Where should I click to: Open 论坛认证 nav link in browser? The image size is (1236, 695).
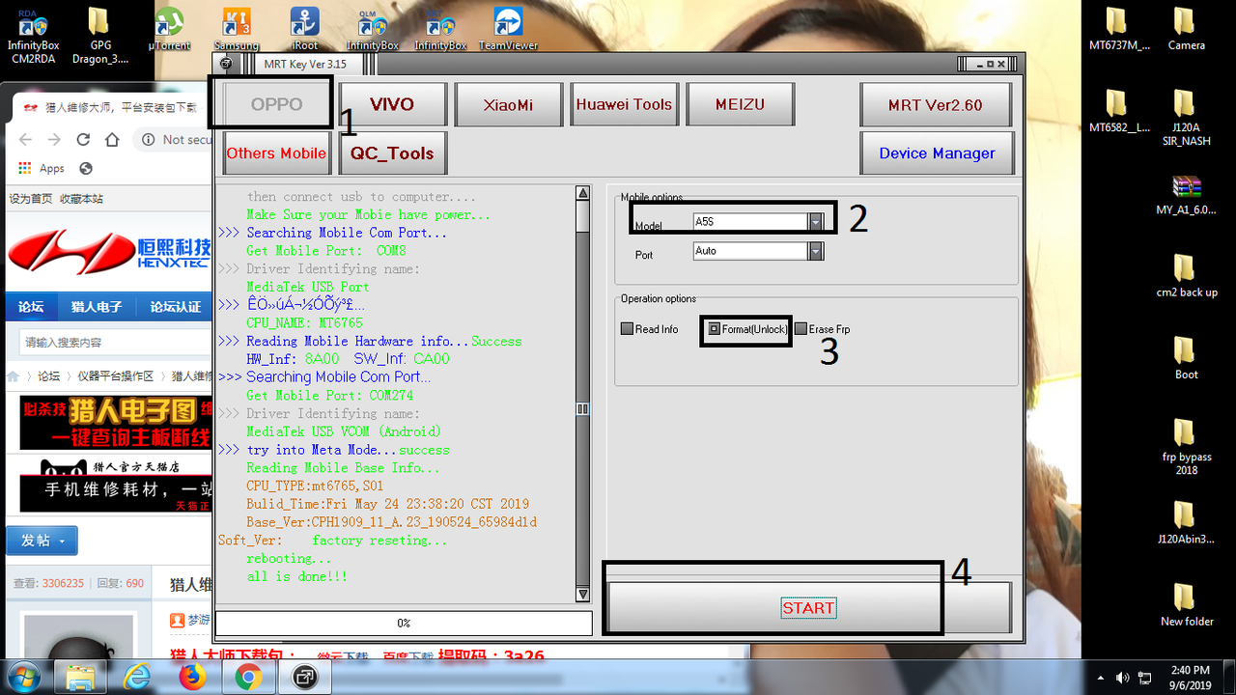[176, 307]
